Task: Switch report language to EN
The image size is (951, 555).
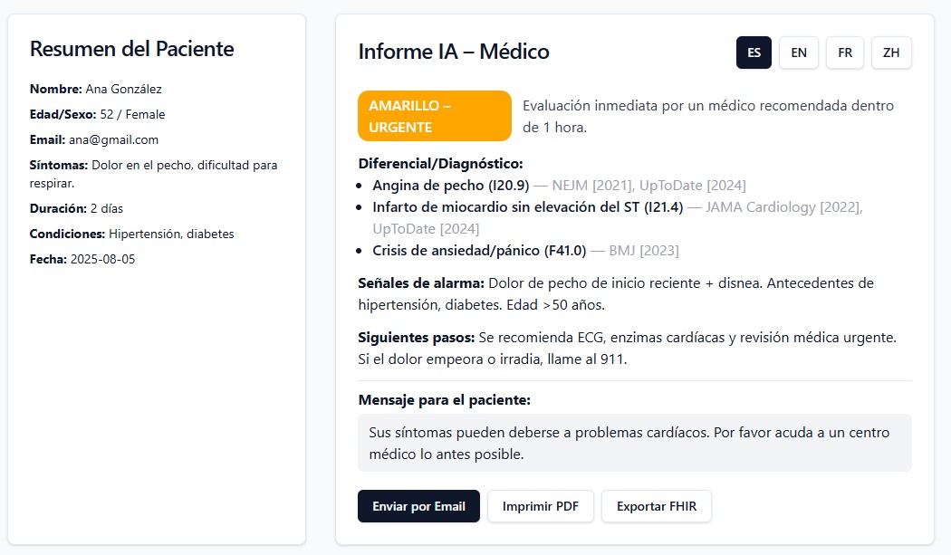Action: pyautogui.click(x=799, y=53)
